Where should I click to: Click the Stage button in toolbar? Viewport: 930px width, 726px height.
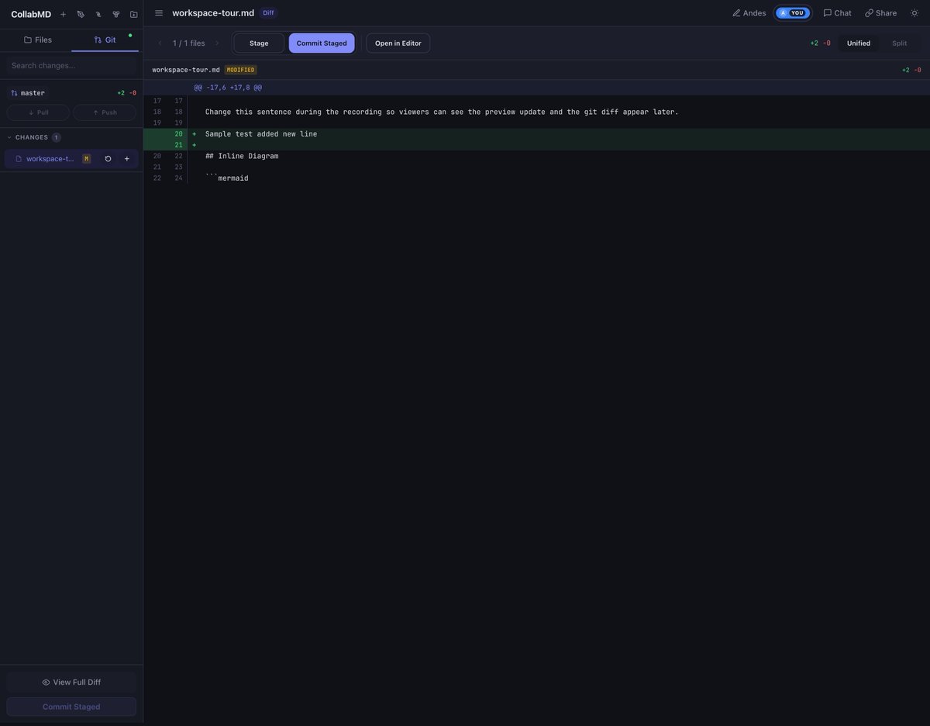(259, 43)
